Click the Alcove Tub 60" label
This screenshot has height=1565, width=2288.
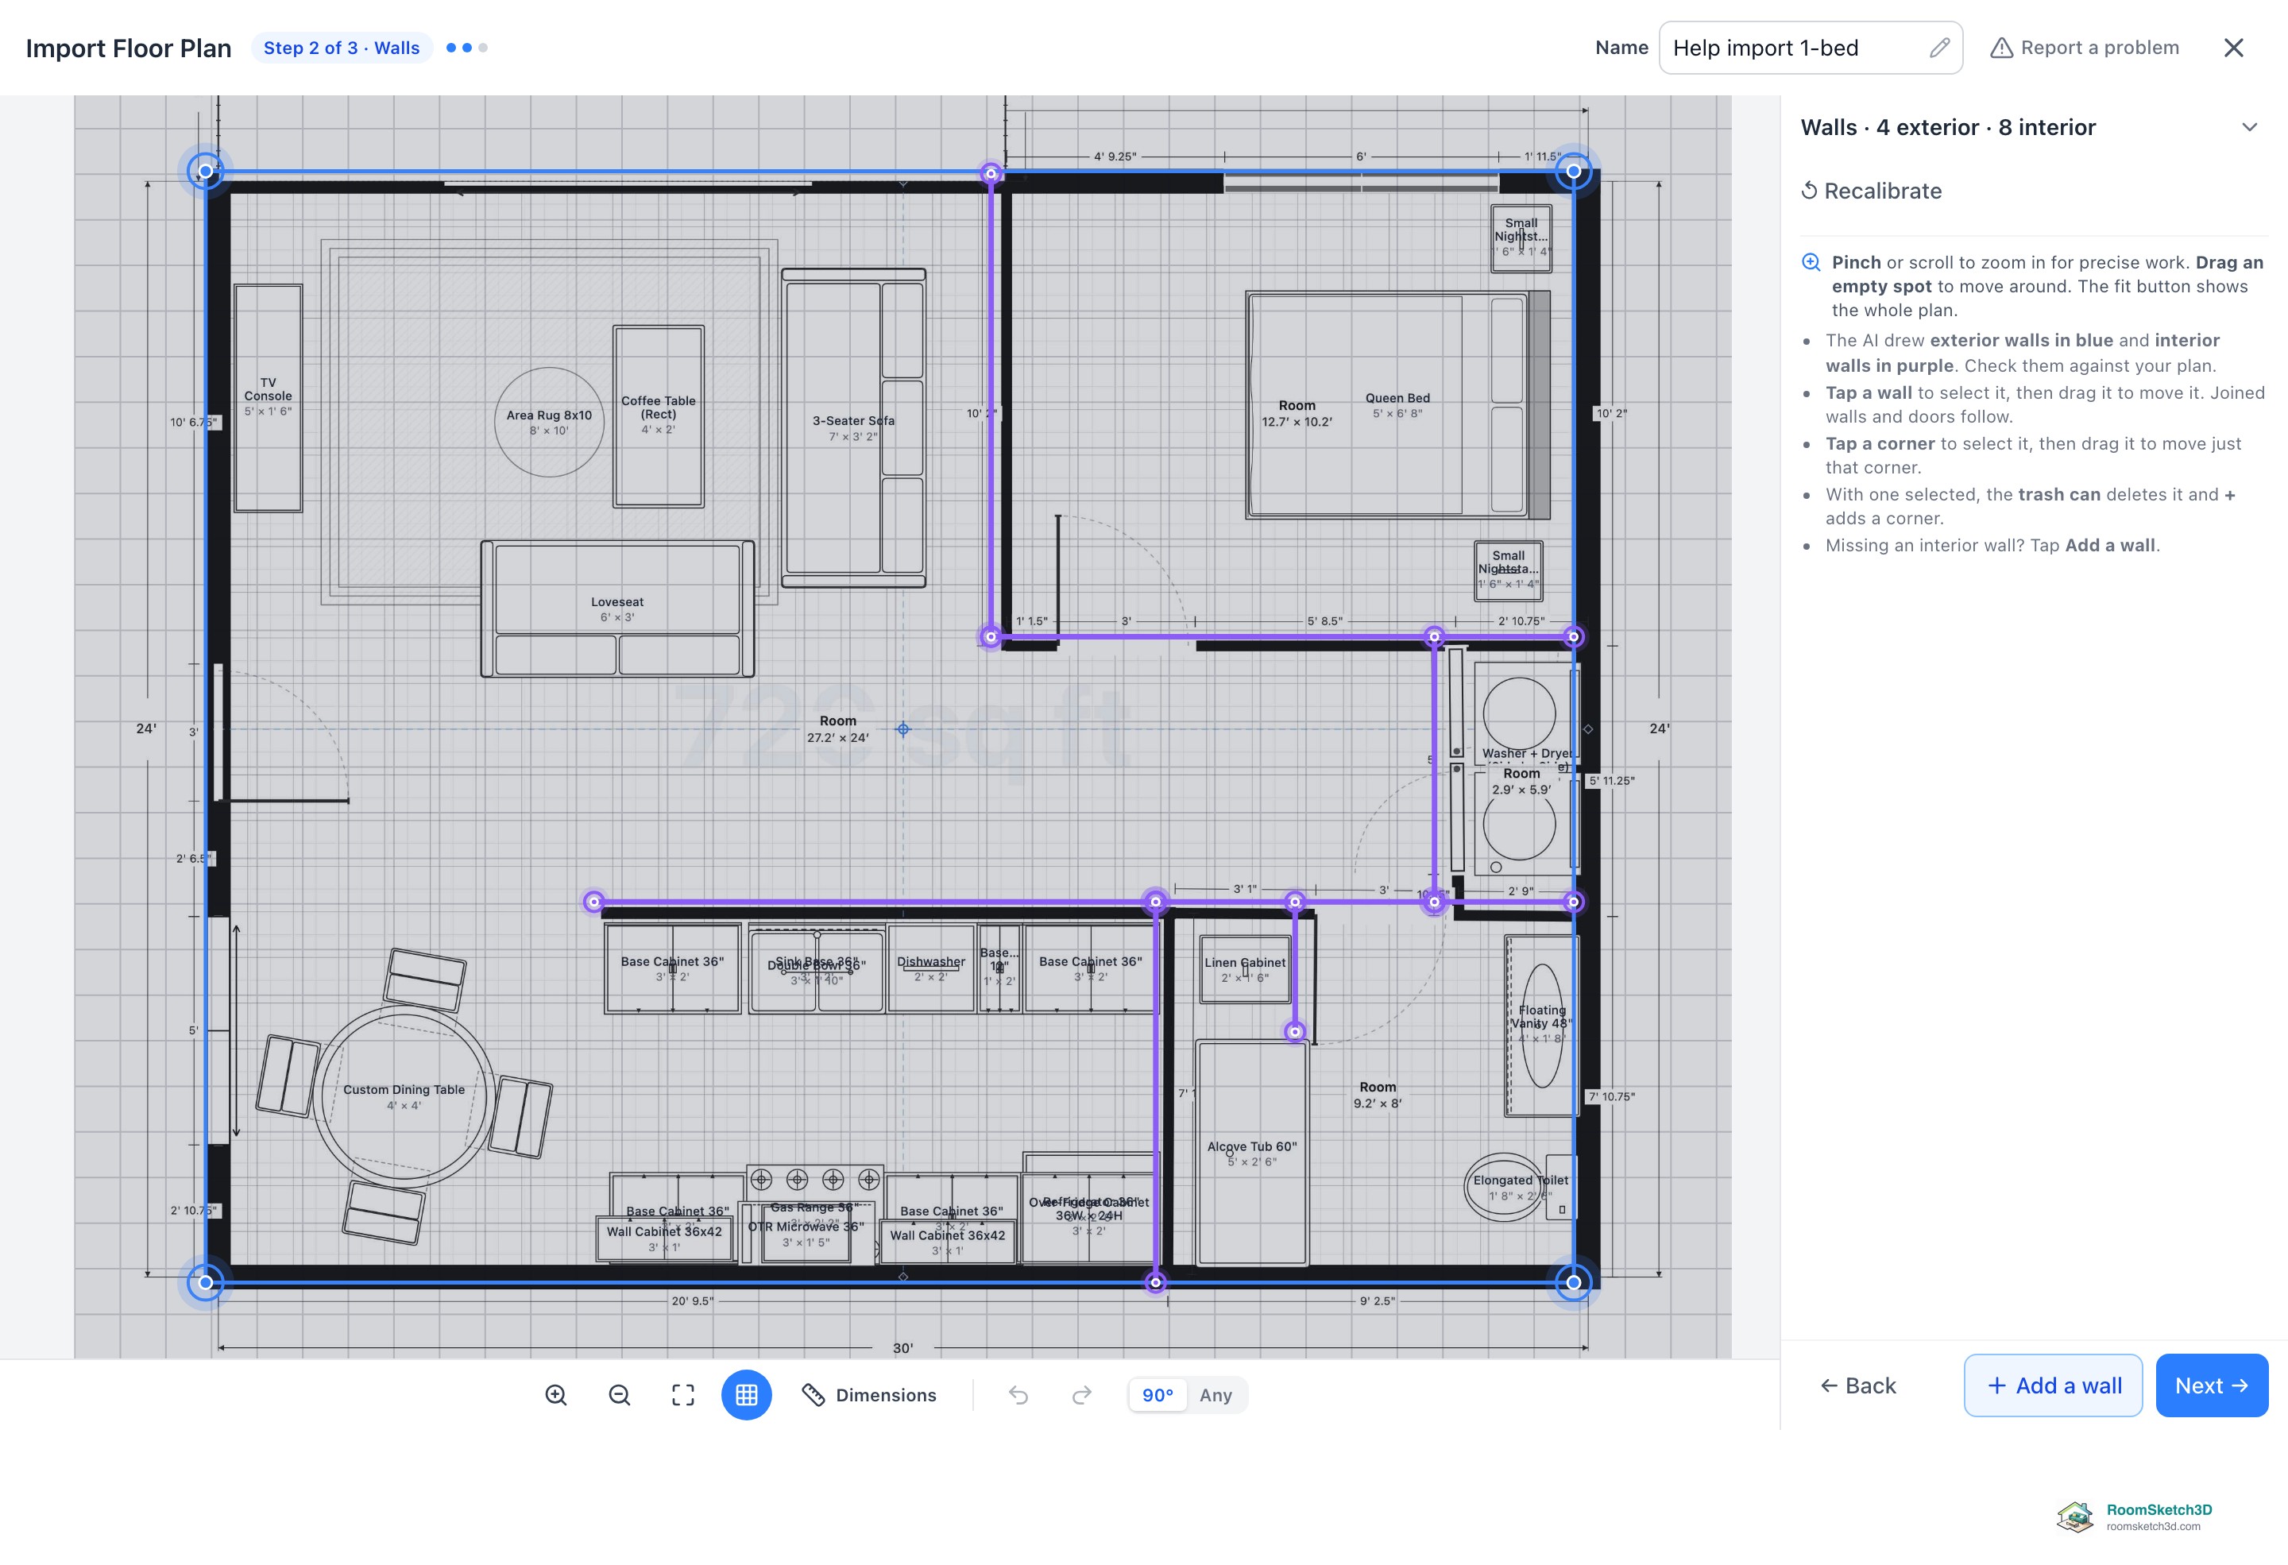(1252, 1146)
